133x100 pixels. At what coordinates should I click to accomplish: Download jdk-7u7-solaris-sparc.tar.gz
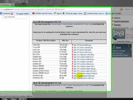[85, 69]
